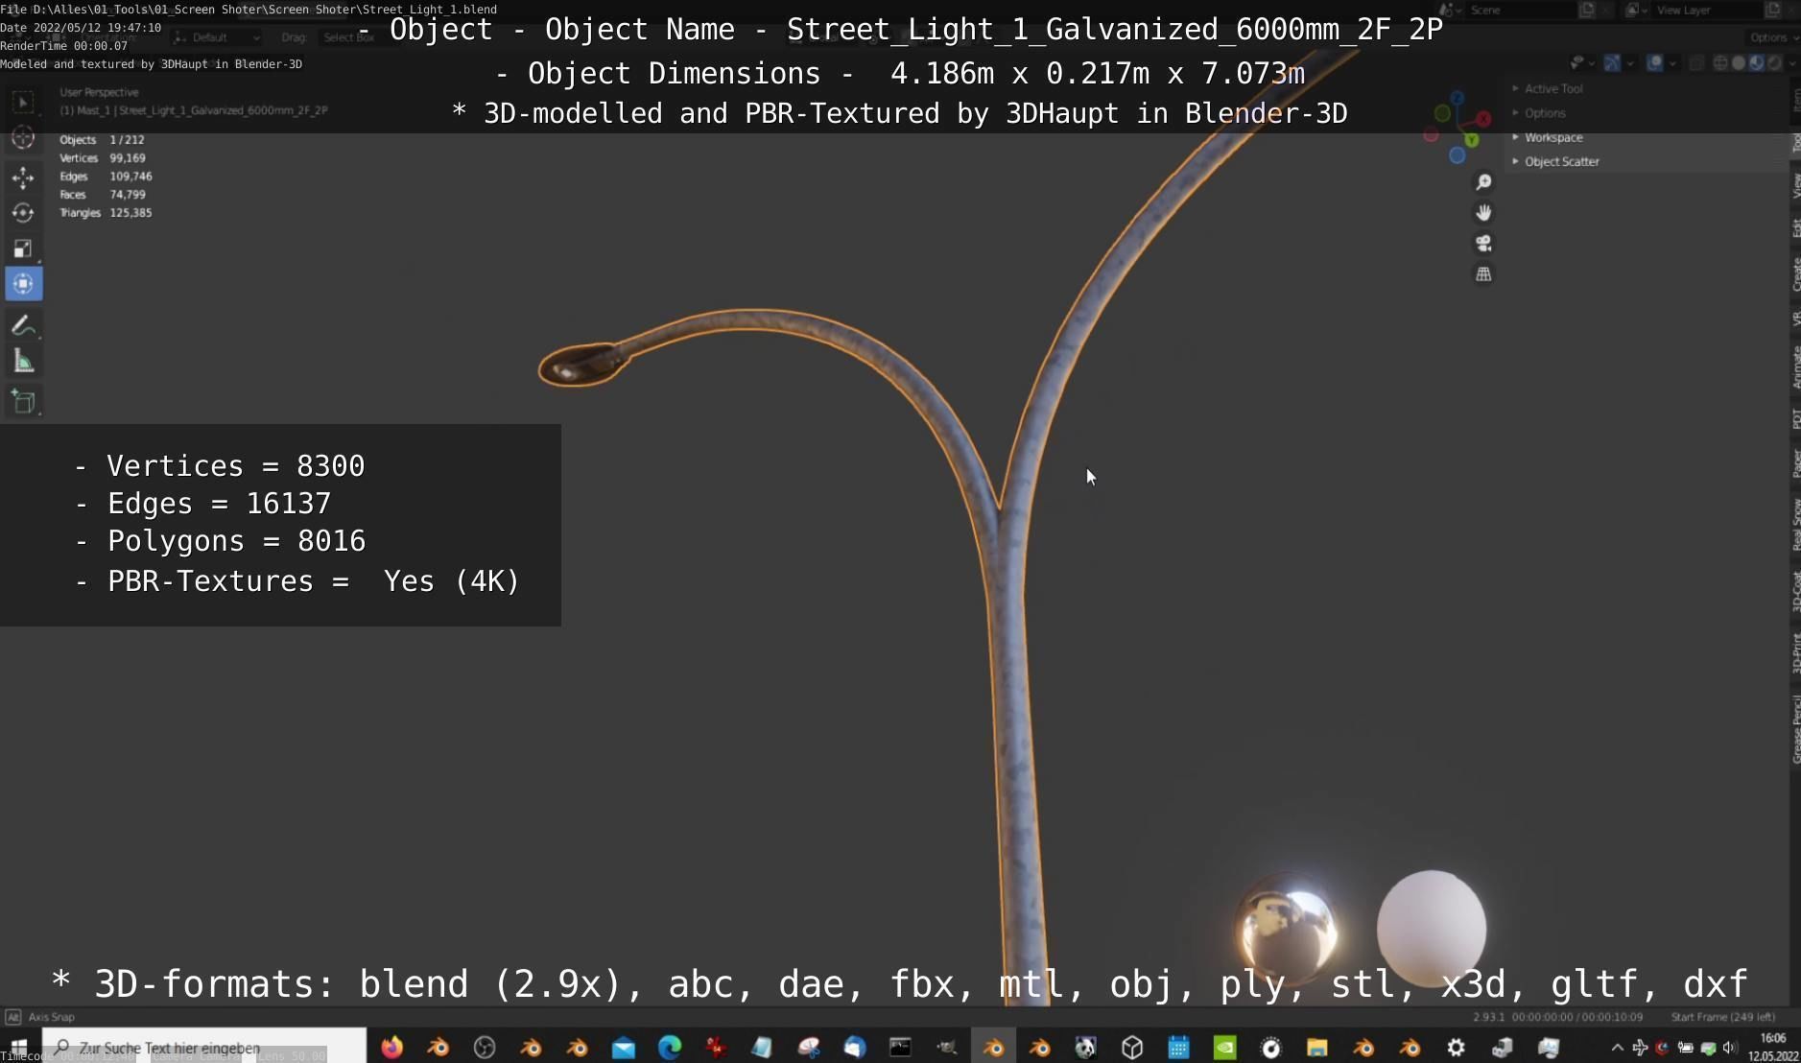Toggle the camera view icon
This screenshot has height=1063, width=1801.
[x=1483, y=244]
